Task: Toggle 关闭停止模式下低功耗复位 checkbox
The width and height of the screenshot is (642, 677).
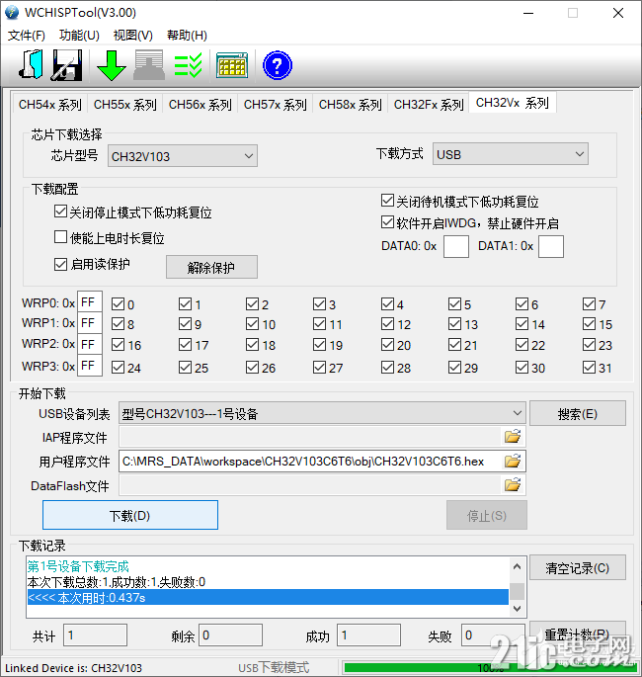Action: pyautogui.click(x=61, y=212)
